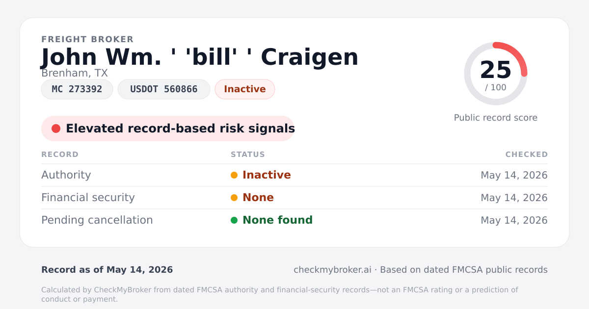Click the Inactive status pill in header
Screen dimensions: 589x309
(245, 89)
